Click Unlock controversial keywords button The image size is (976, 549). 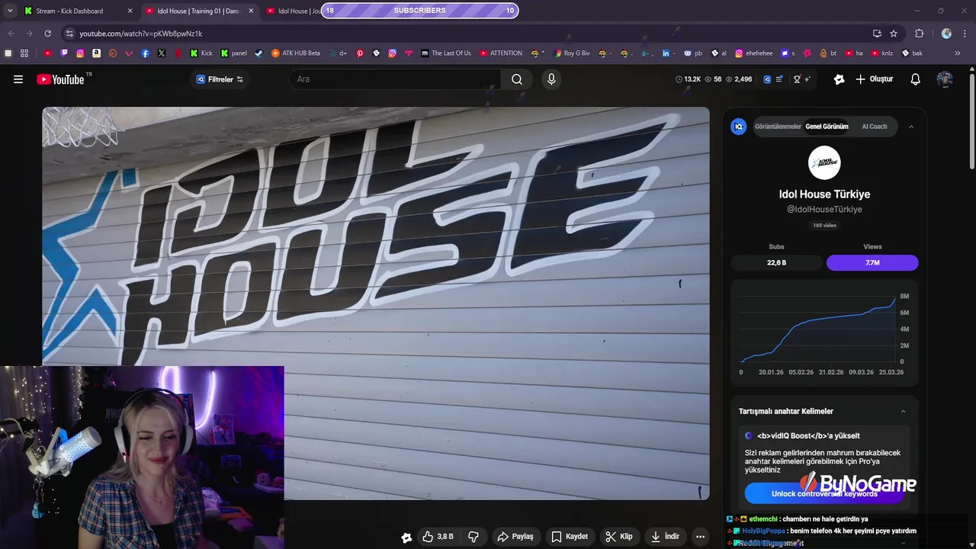click(824, 493)
